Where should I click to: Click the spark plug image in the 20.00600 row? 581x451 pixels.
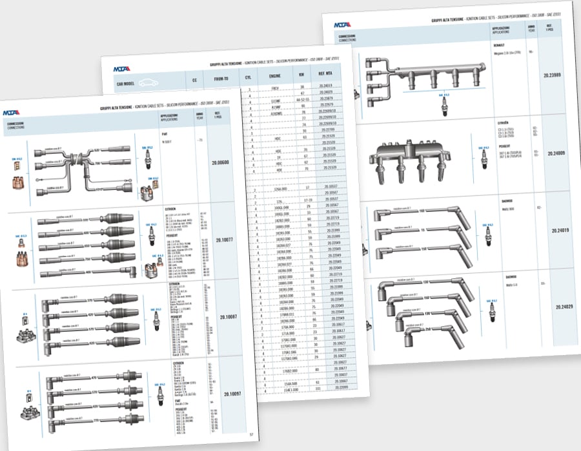tap(148, 160)
